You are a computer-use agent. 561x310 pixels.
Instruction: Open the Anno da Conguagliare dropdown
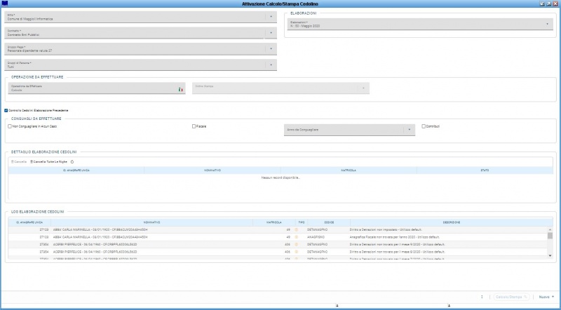tap(408, 129)
